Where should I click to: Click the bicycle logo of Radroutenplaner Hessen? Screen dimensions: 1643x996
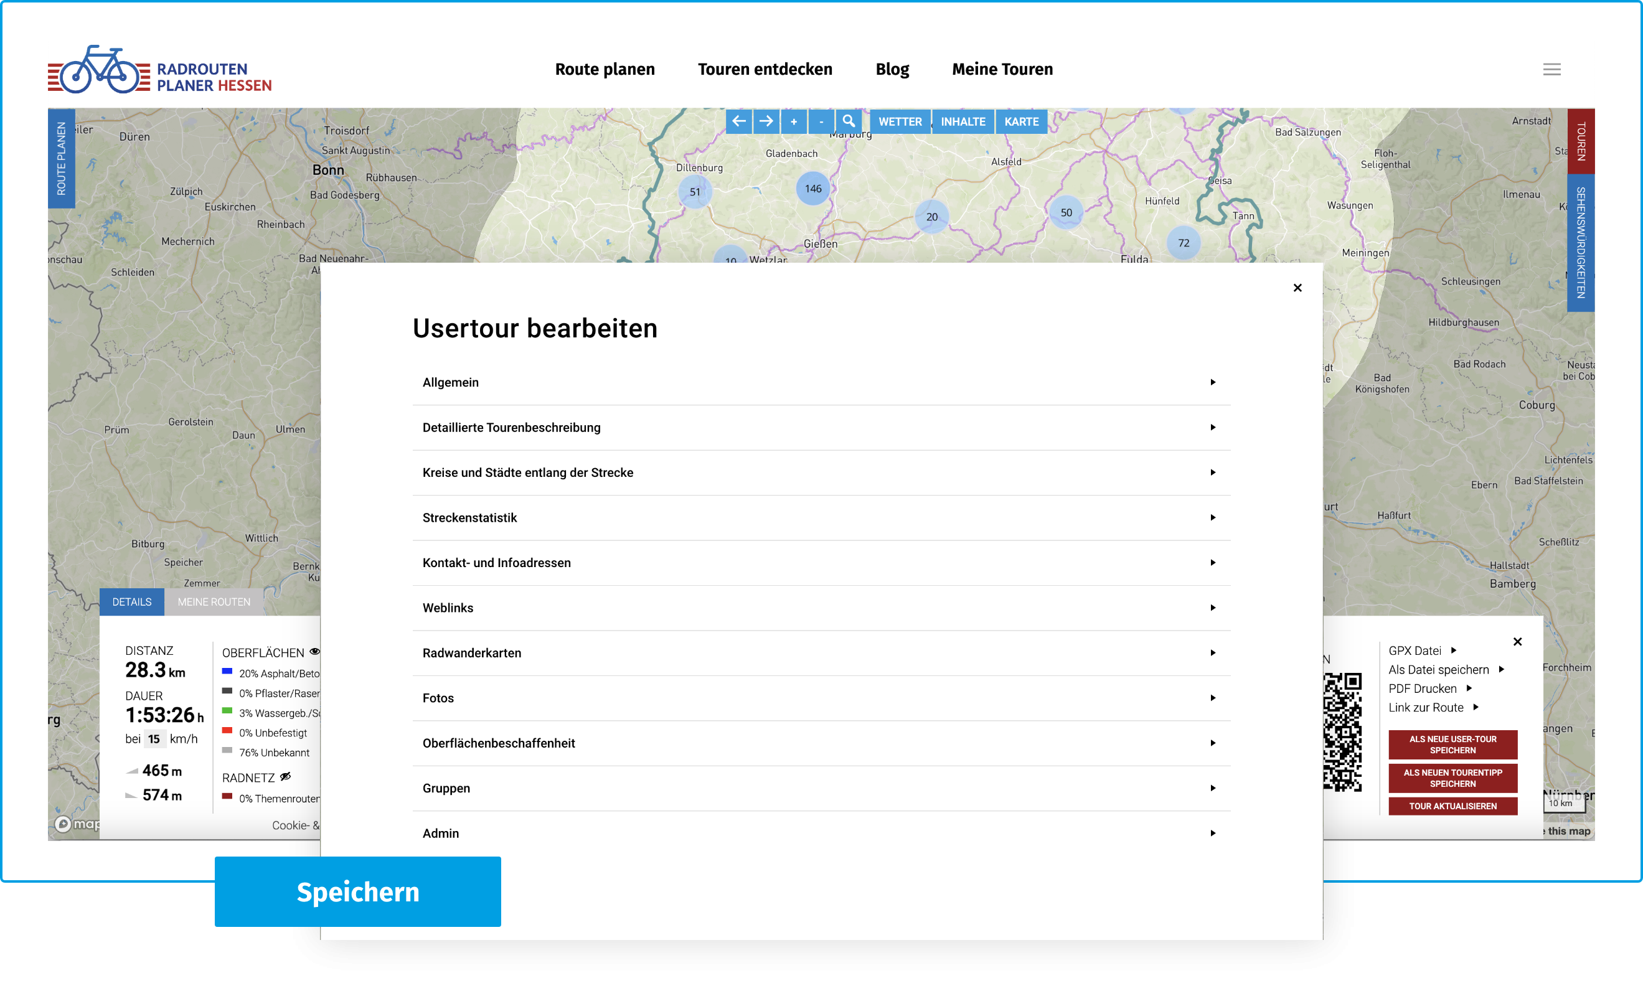point(100,70)
